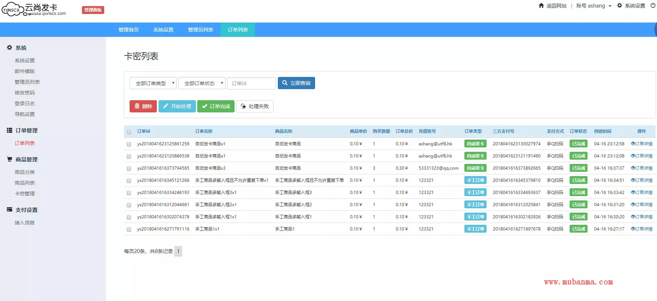Open 卡密管理 in the sidebar

[25, 194]
